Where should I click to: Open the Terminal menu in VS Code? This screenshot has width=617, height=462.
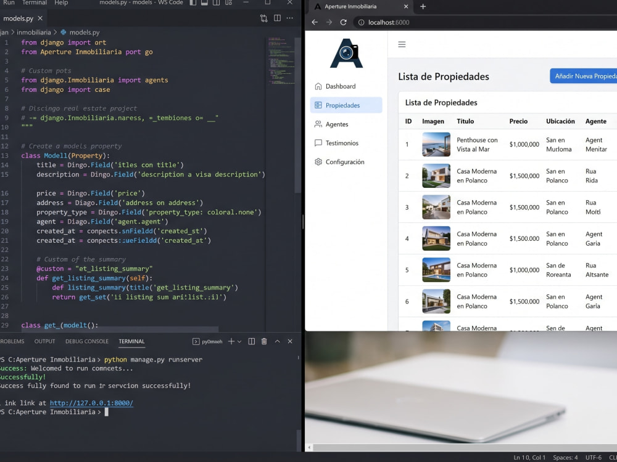[34, 2]
